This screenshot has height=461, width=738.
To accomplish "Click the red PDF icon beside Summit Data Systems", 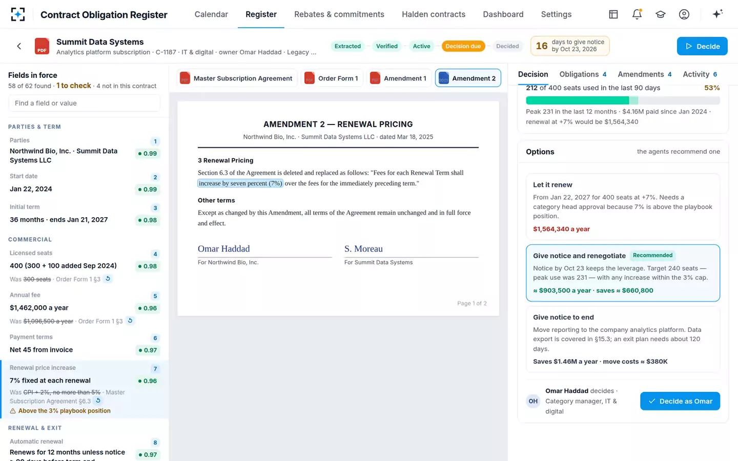I will (42, 46).
